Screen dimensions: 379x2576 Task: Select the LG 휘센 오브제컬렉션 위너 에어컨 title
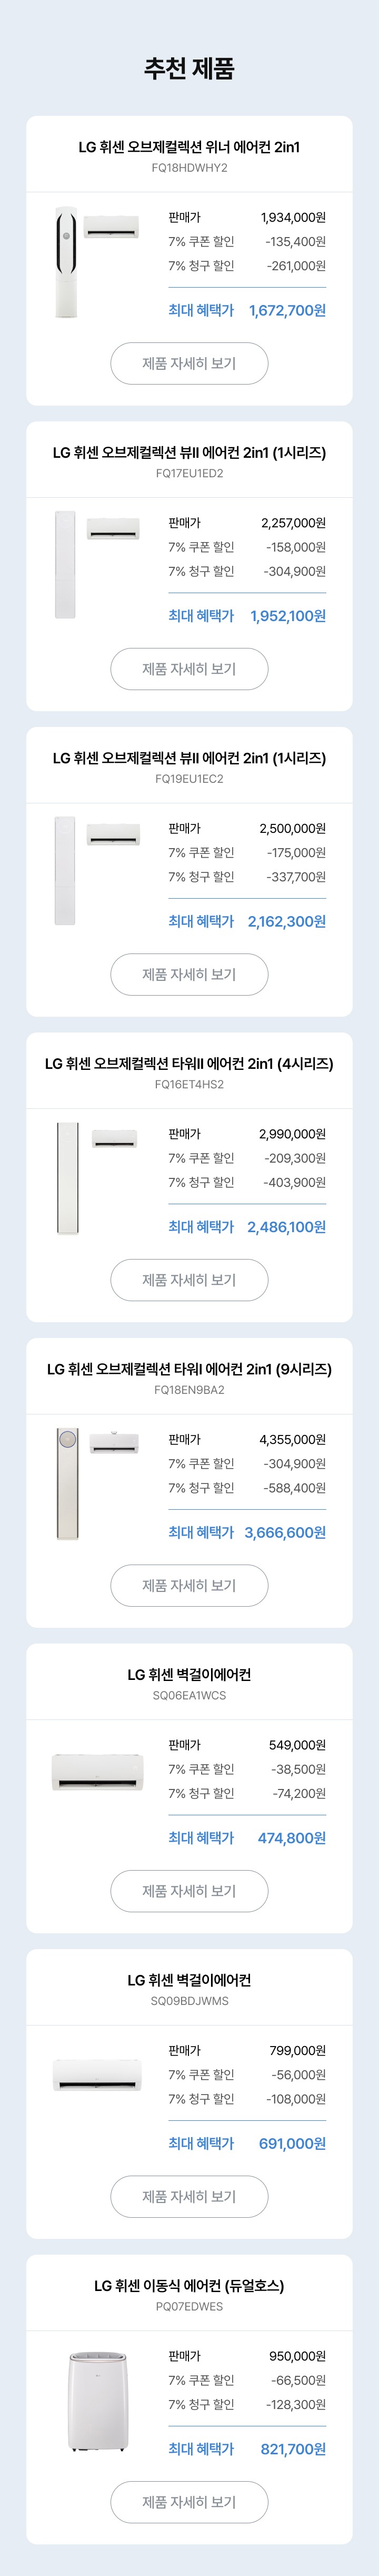189,147
